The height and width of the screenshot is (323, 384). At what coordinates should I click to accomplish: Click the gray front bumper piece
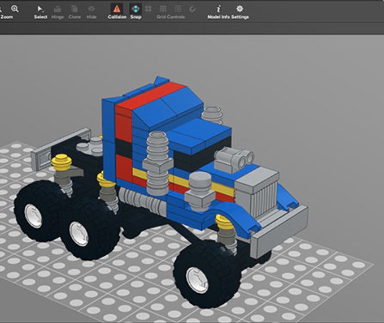pos(279,232)
